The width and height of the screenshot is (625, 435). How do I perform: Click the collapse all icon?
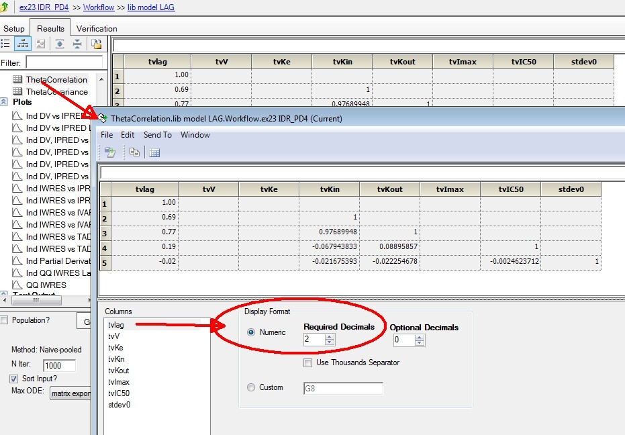point(77,44)
